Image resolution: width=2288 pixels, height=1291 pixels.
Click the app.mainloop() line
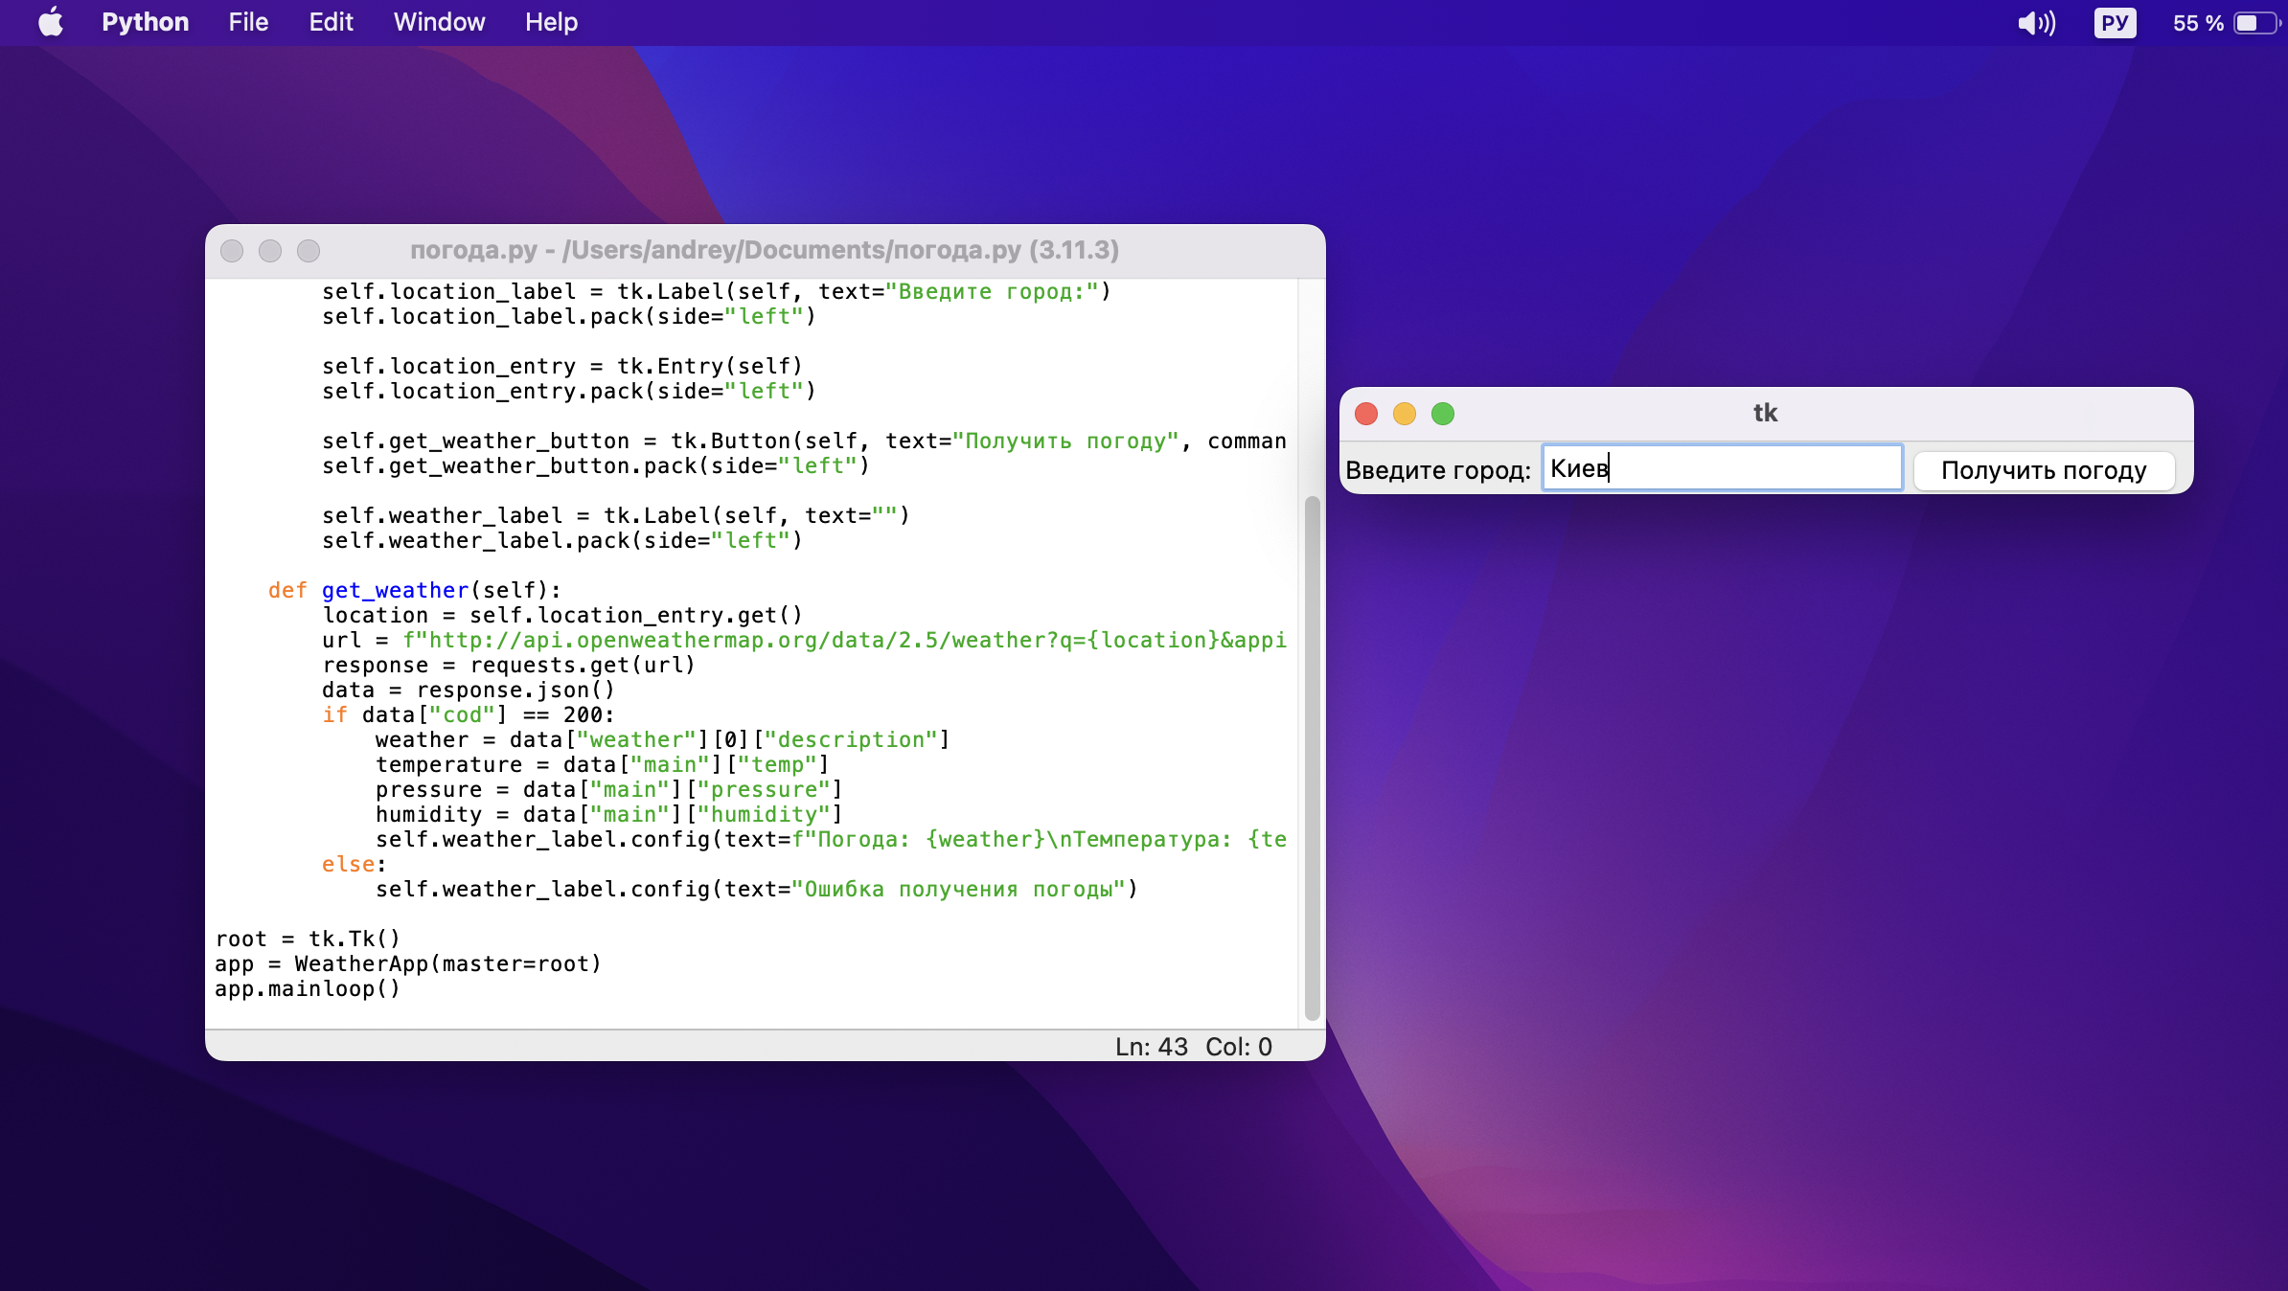[x=308, y=988]
